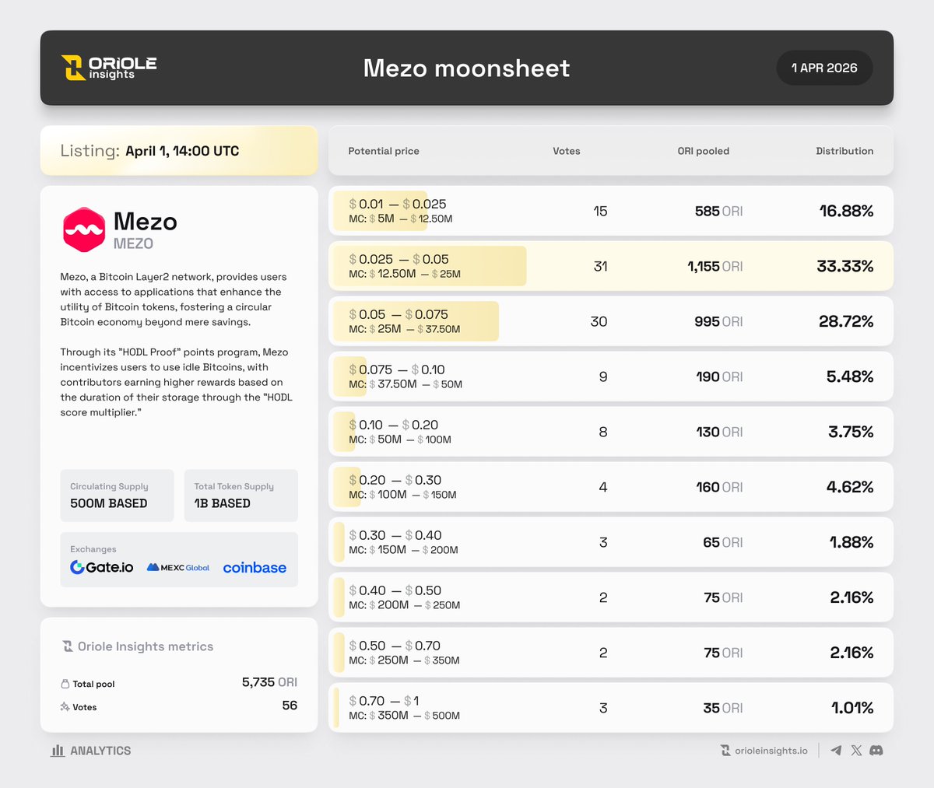Click the 995 ORI pooled amount
Screen dimensions: 934x788
pyautogui.click(x=718, y=321)
